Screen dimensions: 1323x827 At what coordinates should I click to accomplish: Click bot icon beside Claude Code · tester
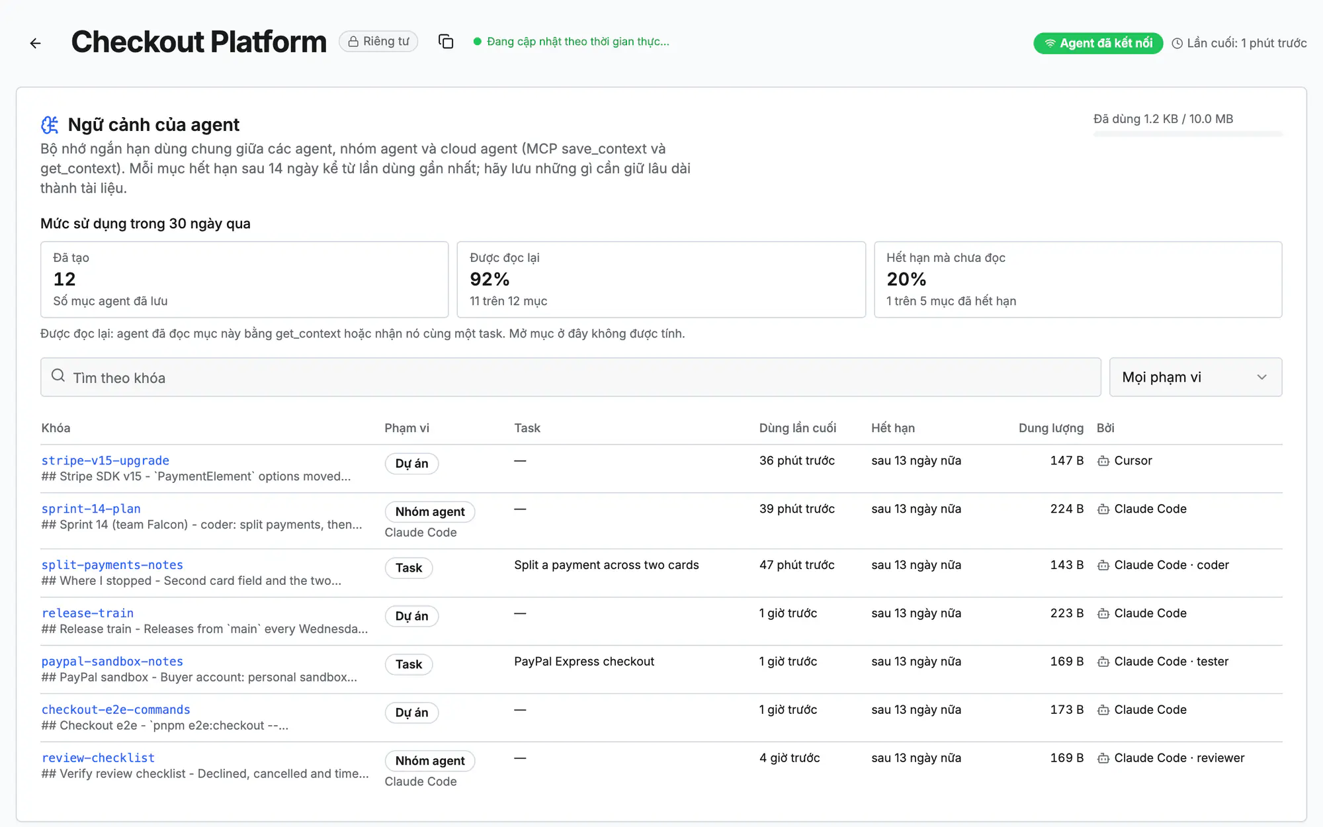(x=1103, y=662)
